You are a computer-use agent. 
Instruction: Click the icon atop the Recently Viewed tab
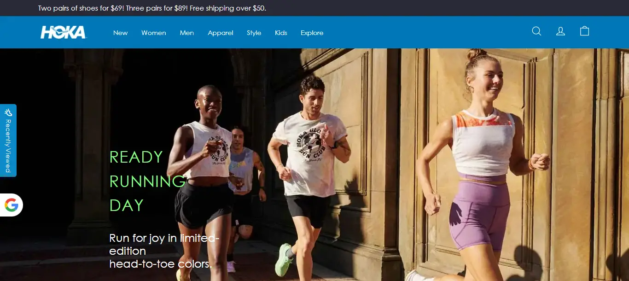point(8,112)
